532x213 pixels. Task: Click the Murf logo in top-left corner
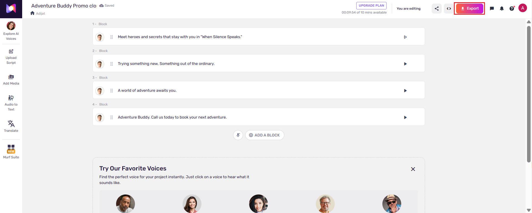point(11,9)
